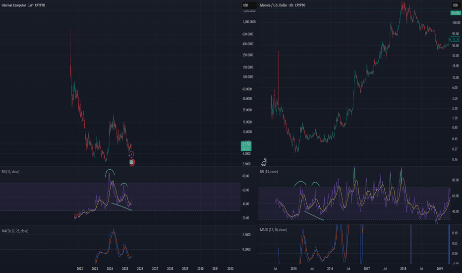Click the 18.00 label on Monero price scale
The image size is (462, 273).
tap(456, 66)
